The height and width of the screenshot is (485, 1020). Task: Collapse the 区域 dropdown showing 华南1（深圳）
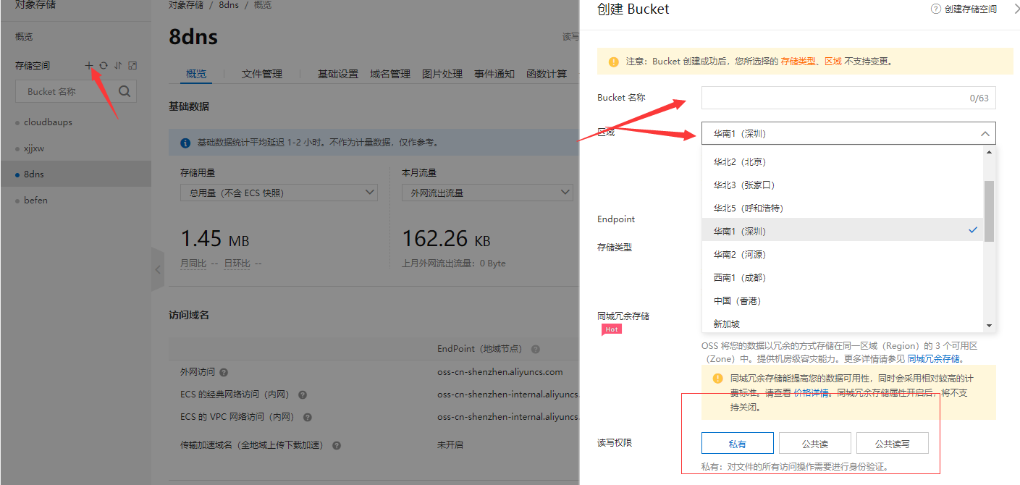click(985, 134)
